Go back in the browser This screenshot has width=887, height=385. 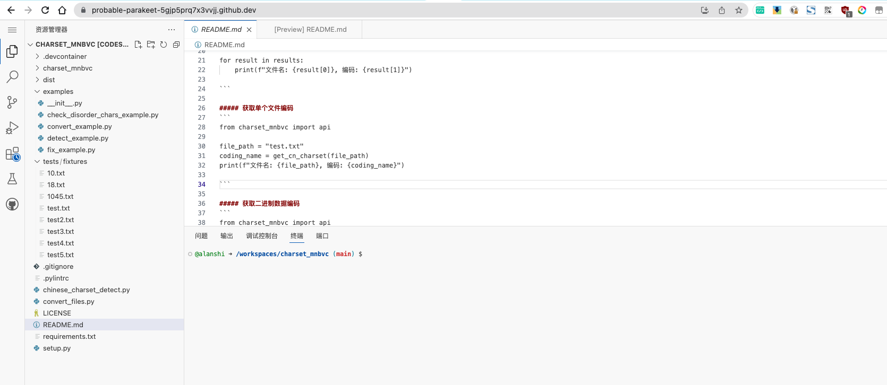tap(11, 10)
